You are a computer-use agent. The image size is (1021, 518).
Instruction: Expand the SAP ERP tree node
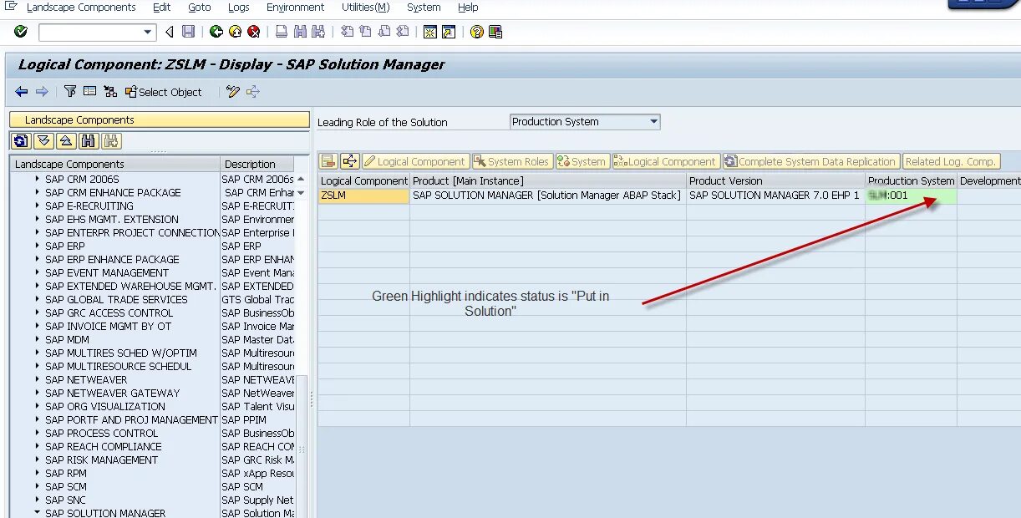[38, 246]
